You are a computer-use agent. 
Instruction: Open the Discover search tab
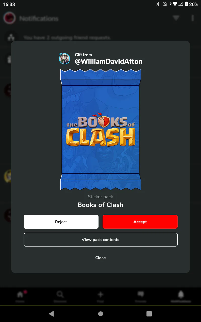(x=60, y=297)
